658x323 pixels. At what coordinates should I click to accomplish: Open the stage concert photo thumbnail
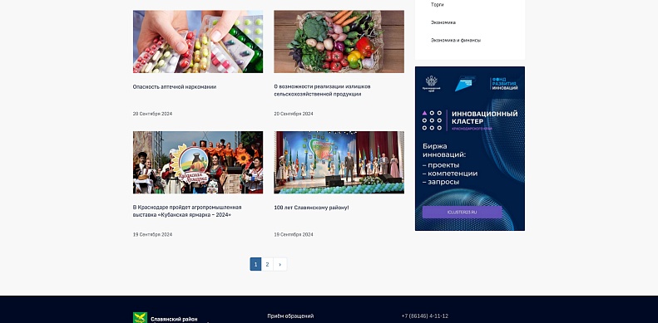click(339, 163)
